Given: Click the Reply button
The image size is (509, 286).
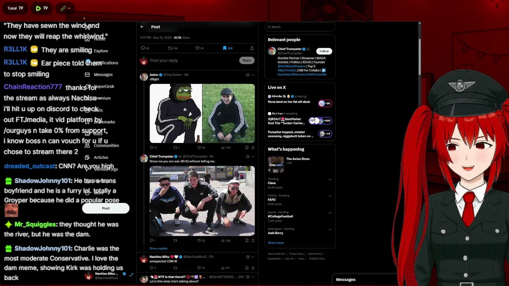Looking at the screenshot, I should point(247,60).
